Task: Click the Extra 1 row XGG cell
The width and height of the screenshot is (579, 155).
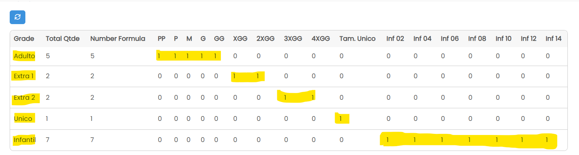Action: click(x=234, y=76)
